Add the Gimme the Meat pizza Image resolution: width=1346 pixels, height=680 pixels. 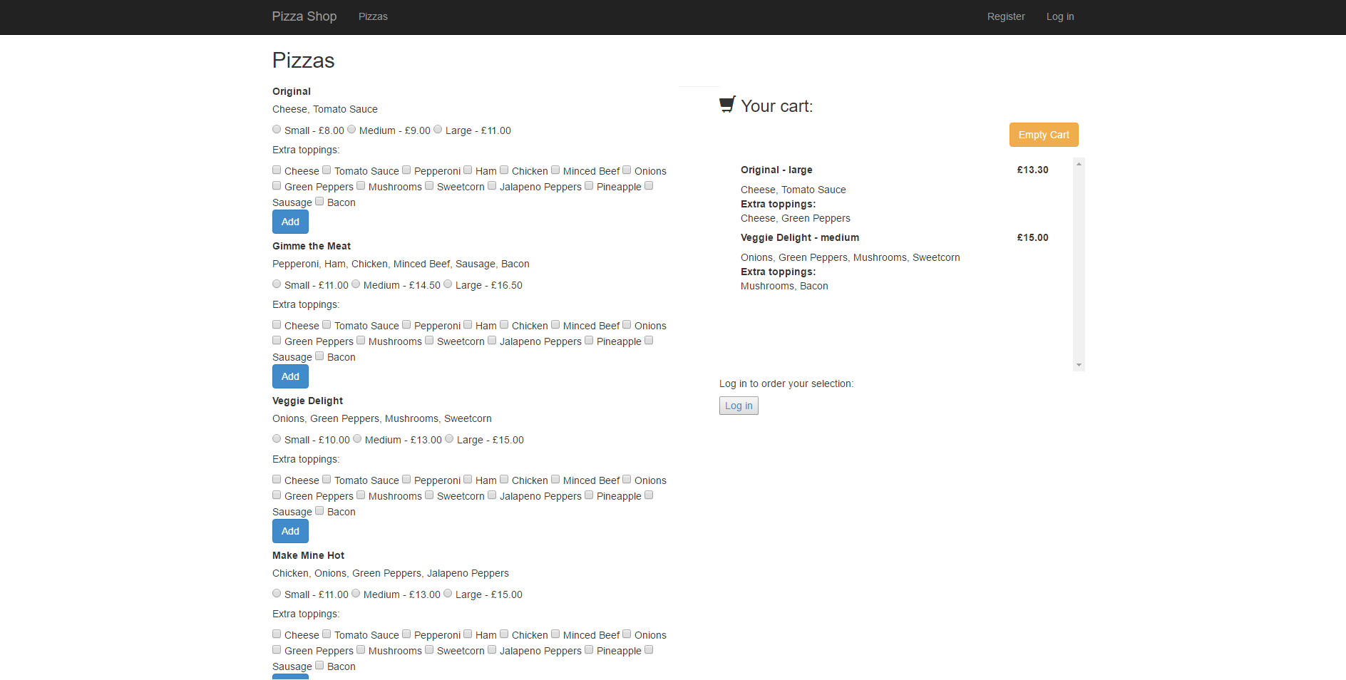(x=290, y=376)
